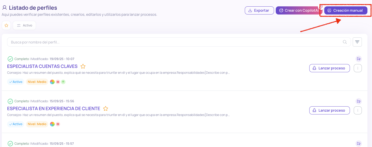Open the sort and filter lines icon
The width and height of the screenshot is (372, 147).
click(357, 42)
